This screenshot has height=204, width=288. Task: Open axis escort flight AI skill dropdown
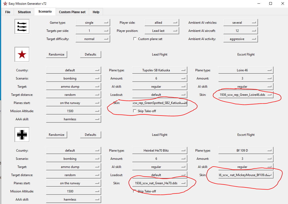point(246,167)
